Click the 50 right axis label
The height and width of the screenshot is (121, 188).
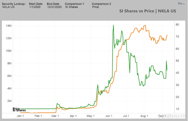coord(177,61)
